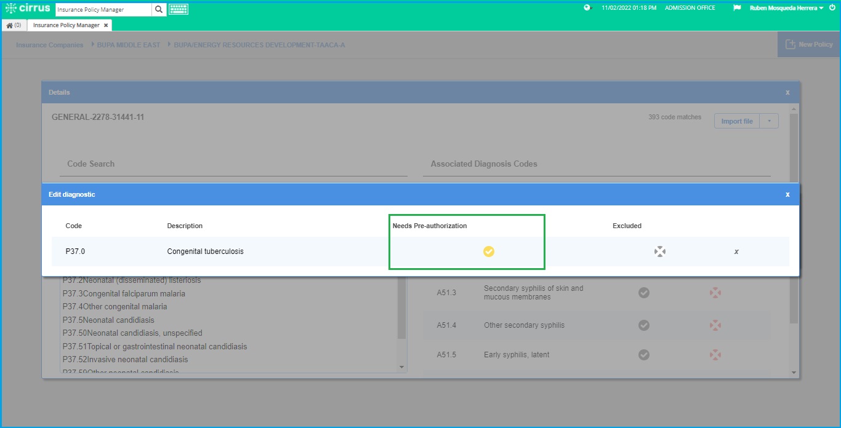
Task: Click the flag icon in header
Action: point(737,8)
